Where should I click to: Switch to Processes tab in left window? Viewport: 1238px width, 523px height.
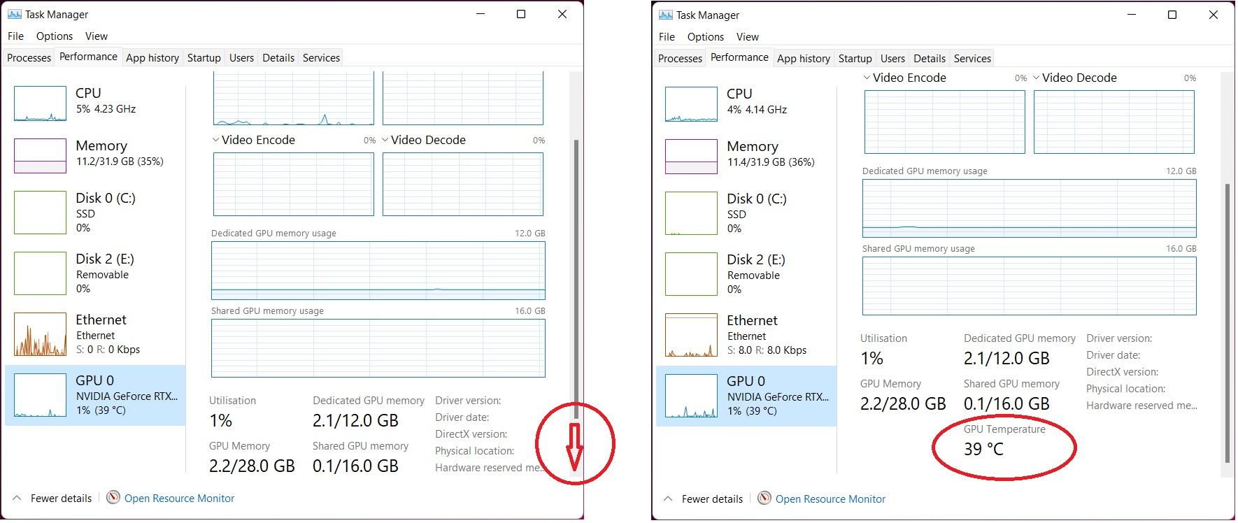[x=29, y=58]
